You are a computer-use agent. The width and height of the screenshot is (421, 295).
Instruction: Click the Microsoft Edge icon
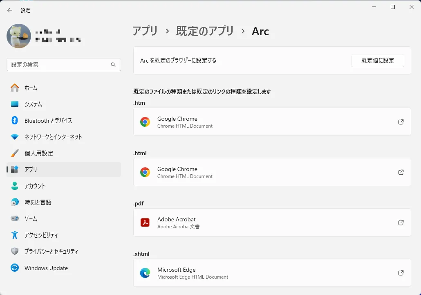click(145, 273)
